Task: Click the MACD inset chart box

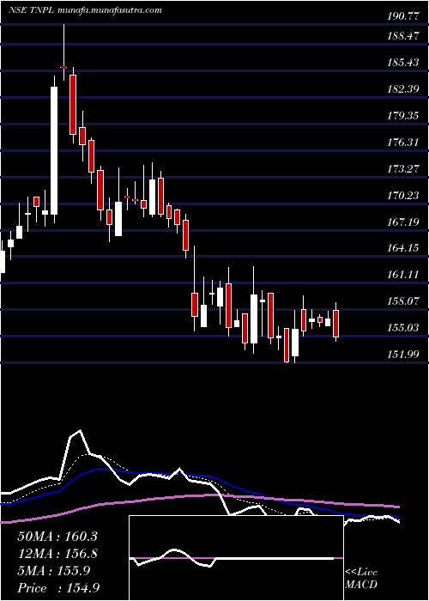Action: click(x=236, y=558)
